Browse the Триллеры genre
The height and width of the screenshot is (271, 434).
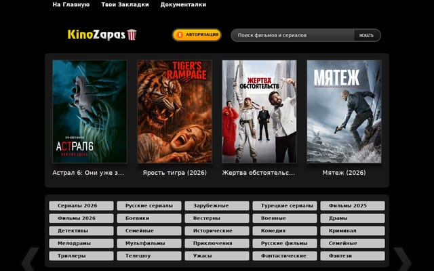click(81, 256)
